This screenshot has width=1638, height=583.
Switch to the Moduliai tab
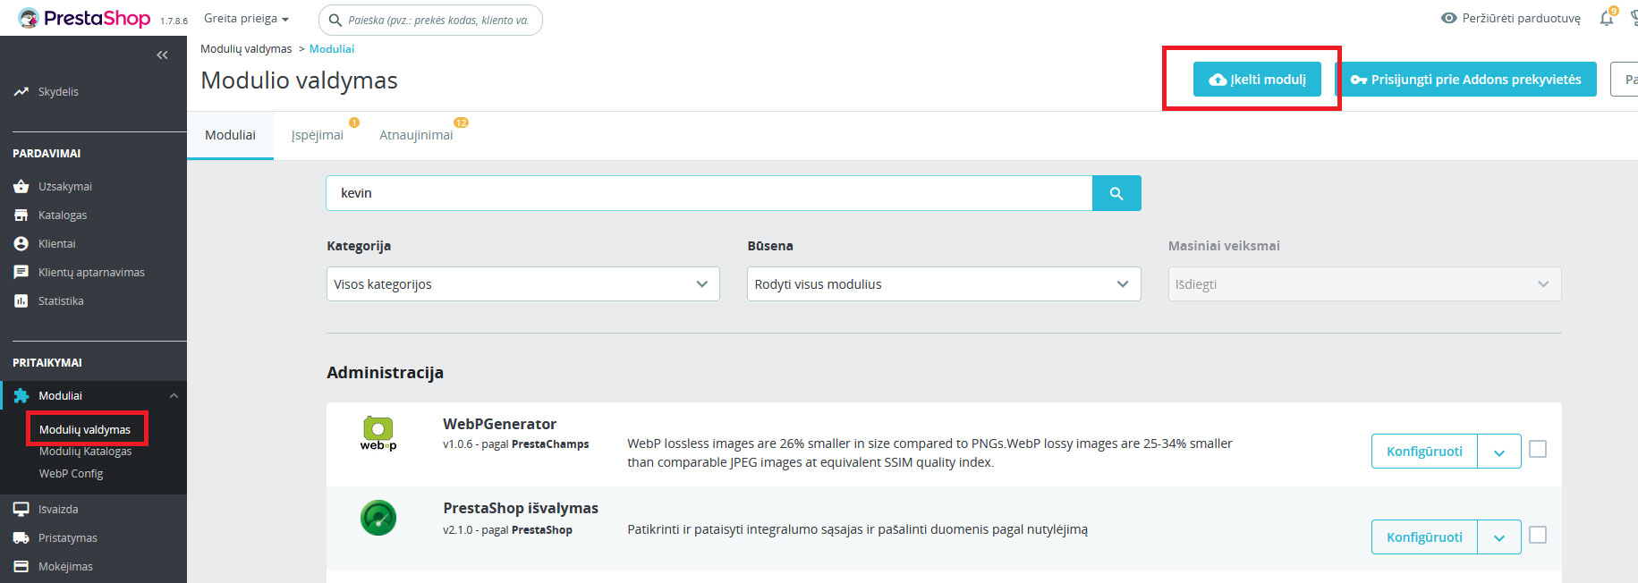230,135
